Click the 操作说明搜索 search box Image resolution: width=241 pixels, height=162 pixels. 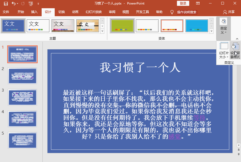coord(187,12)
